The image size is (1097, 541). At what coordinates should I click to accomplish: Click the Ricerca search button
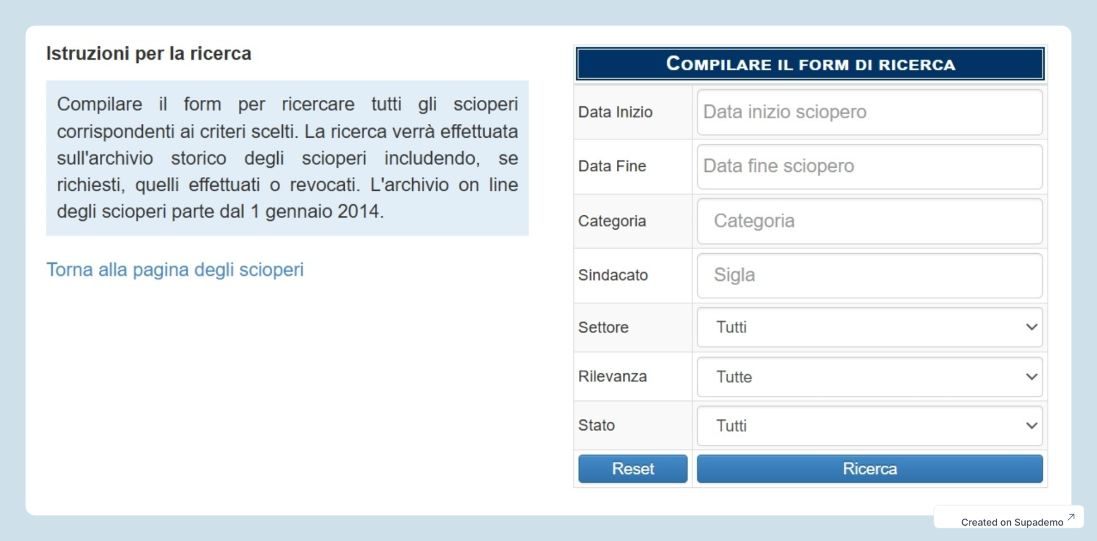(x=868, y=468)
